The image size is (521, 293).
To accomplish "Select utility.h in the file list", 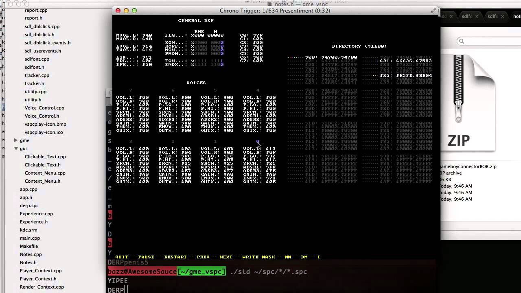I will [x=33, y=100].
